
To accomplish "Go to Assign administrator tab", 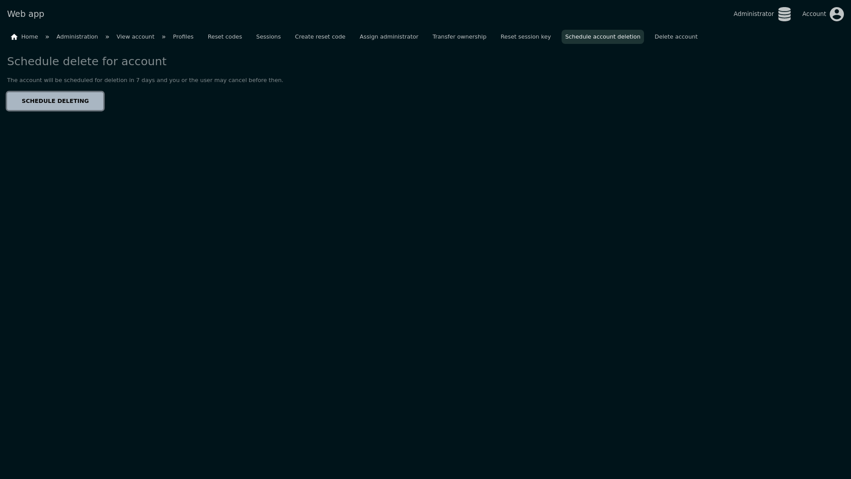I will point(389,37).
